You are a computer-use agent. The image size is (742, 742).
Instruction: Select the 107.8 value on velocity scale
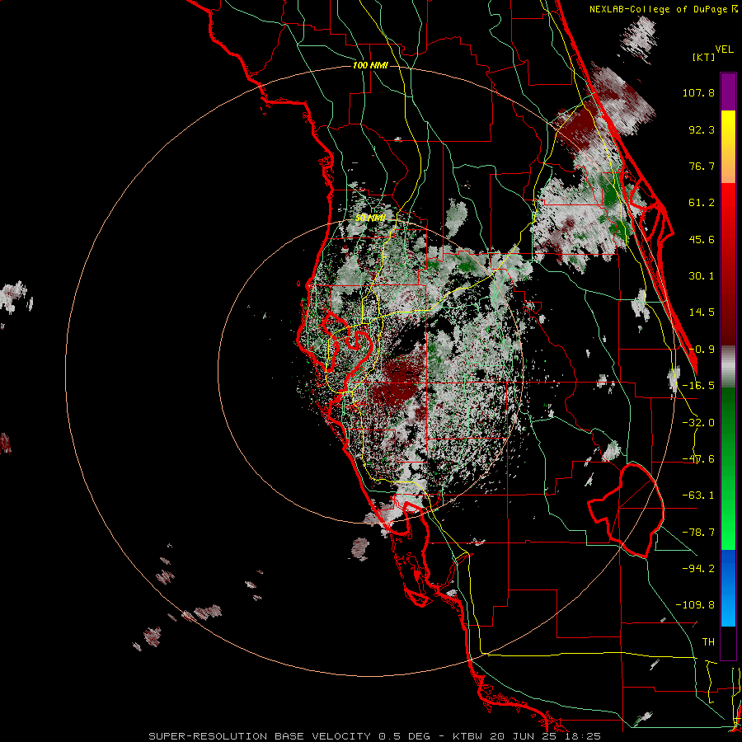point(698,92)
